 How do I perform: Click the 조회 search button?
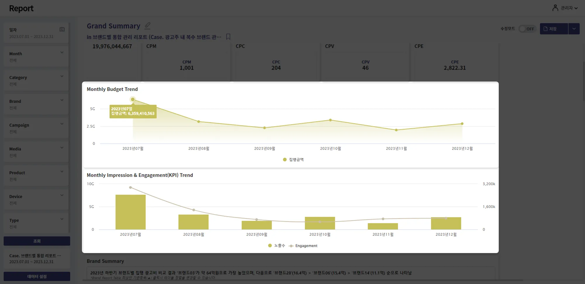(37, 241)
